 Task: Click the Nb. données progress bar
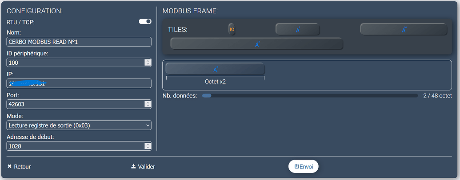[x=309, y=95]
